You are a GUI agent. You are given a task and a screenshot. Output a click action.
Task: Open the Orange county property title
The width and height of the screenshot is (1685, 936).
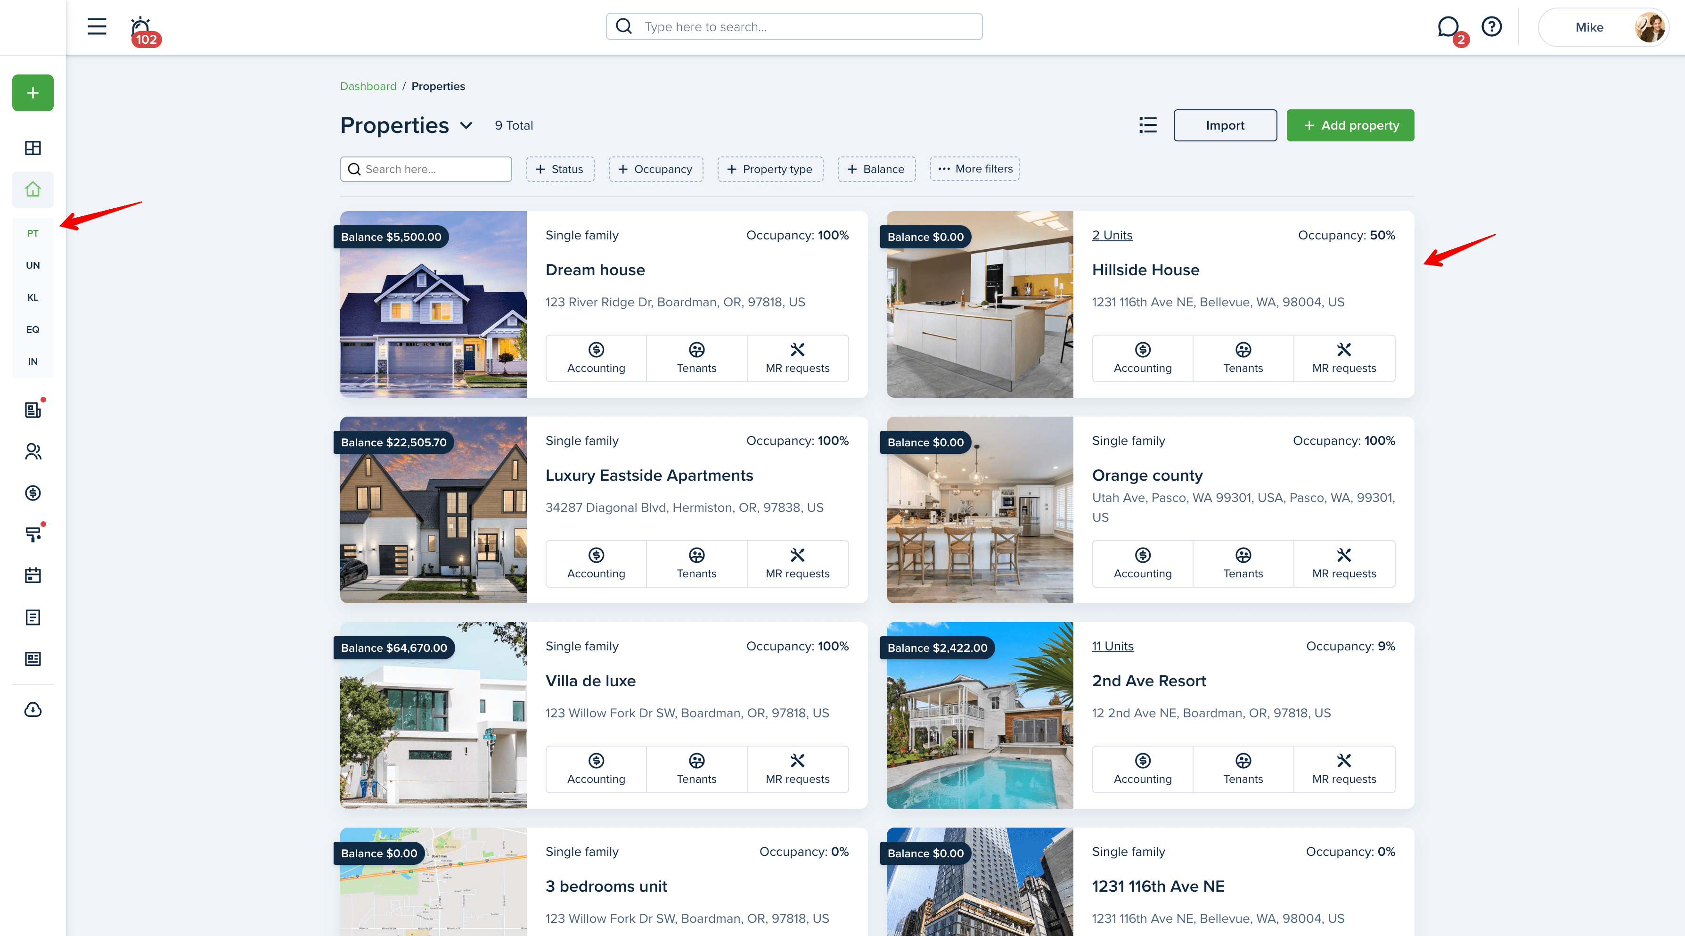point(1147,475)
